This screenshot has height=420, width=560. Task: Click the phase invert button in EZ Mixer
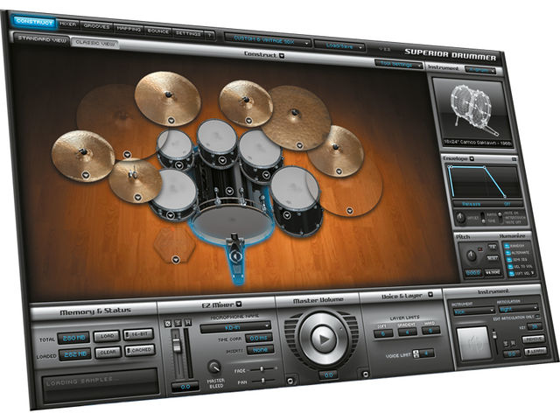[x=168, y=324]
